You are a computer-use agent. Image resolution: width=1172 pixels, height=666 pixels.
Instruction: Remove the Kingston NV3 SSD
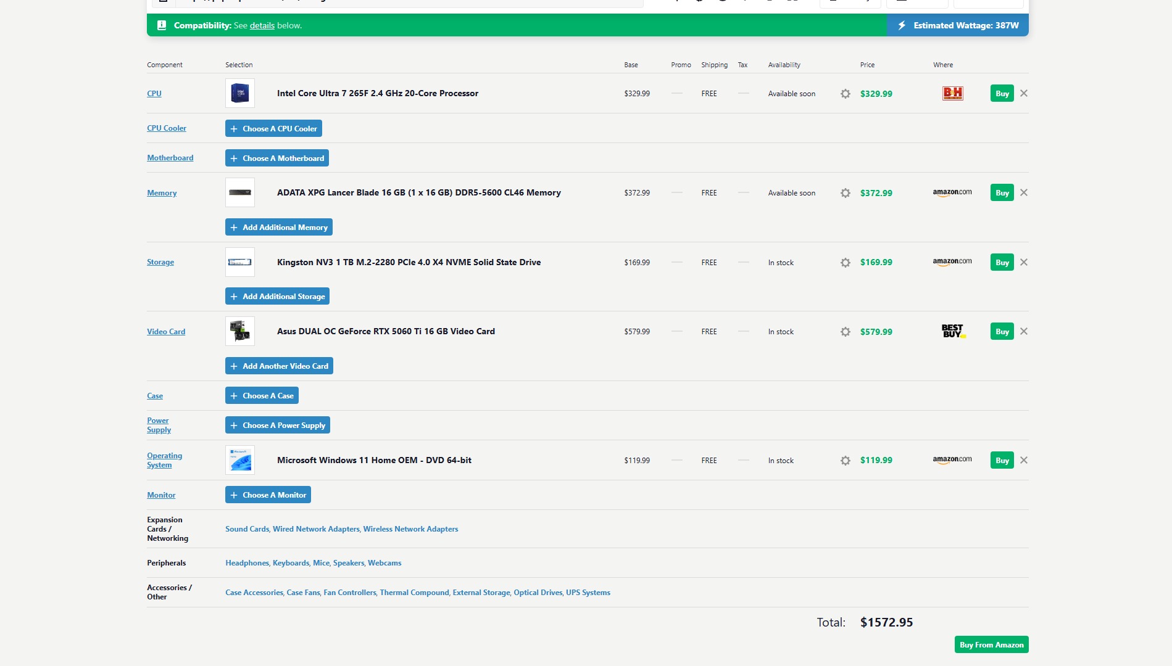[1024, 262]
